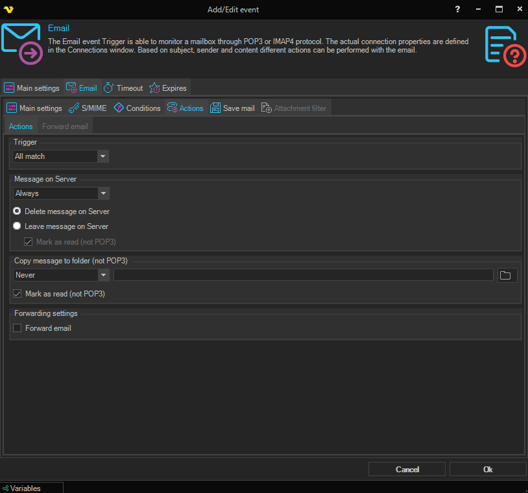528x493 pixels.
Task: Open the Actions sub-tab beside Forward email
Action: tap(21, 126)
